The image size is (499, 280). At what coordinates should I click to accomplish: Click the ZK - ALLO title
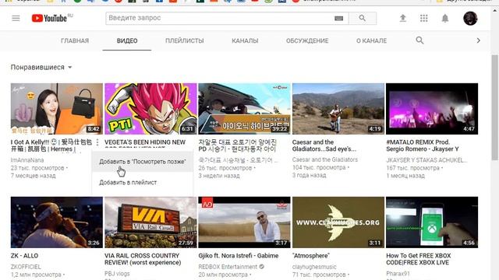24,256
